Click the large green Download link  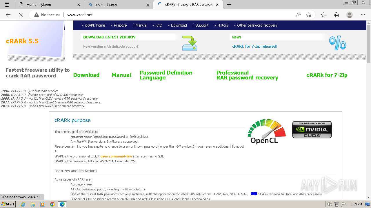pyautogui.click(x=86, y=75)
